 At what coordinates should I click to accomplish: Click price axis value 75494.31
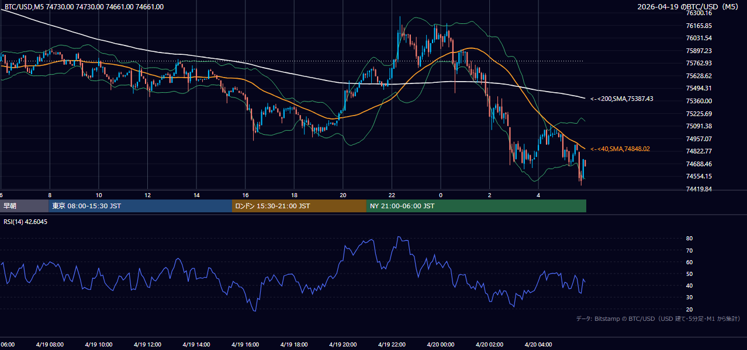coord(698,88)
